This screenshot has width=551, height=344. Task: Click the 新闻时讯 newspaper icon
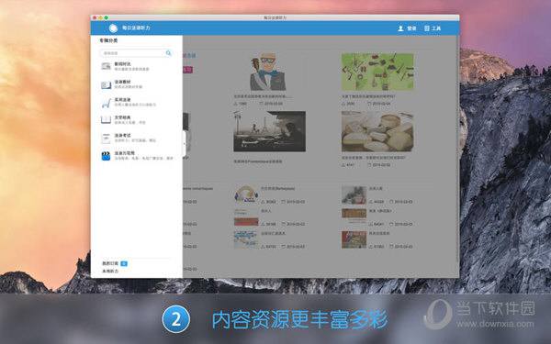[x=107, y=66]
